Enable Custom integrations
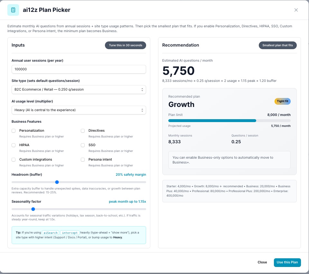The height and width of the screenshot is (274, 309). point(13,160)
